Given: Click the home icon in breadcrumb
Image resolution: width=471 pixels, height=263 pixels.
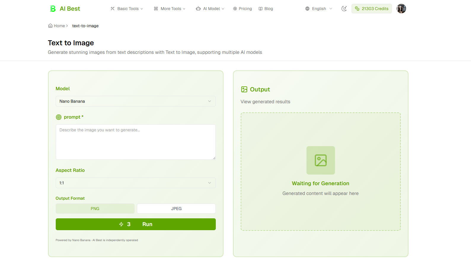Looking at the screenshot, I should [x=50, y=26].
